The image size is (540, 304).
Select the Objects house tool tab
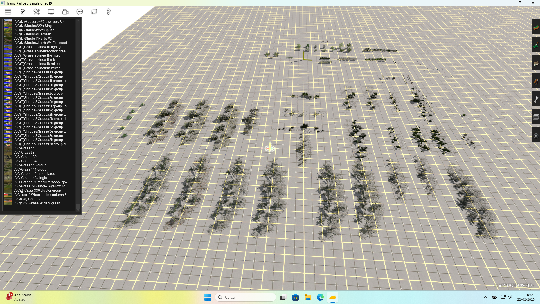(x=536, y=63)
